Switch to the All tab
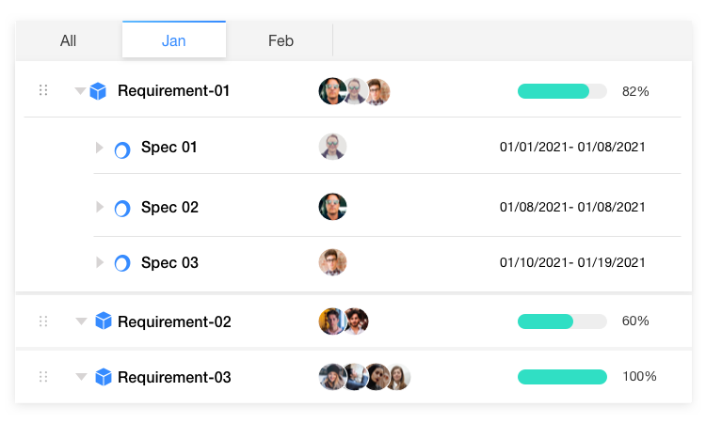 click(x=68, y=40)
